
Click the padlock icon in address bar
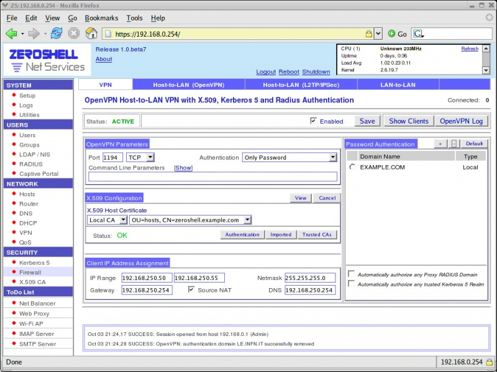[x=369, y=34]
